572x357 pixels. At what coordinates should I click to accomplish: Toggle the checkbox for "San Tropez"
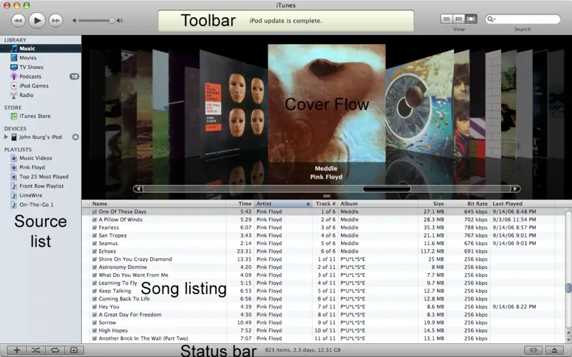[x=94, y=235]
